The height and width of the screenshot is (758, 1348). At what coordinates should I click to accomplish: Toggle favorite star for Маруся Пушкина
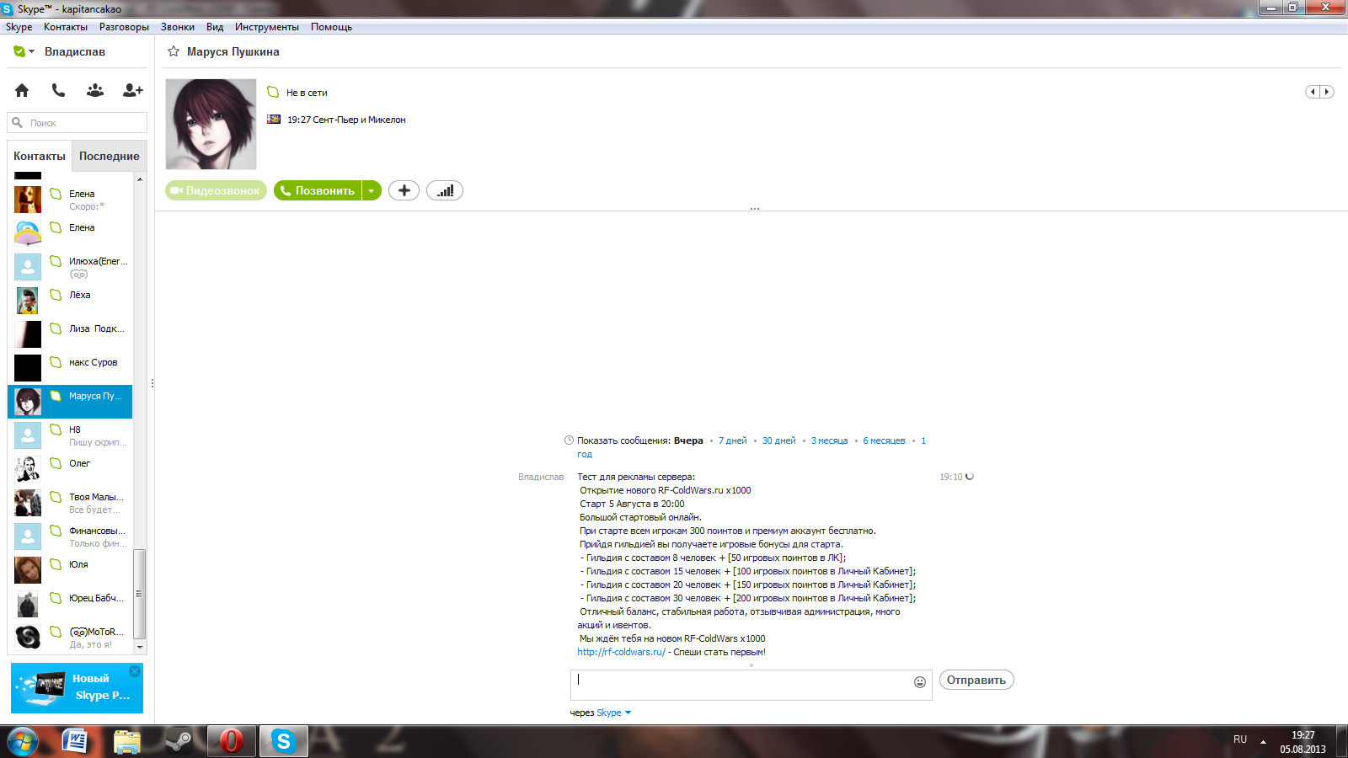click(174, 51)
